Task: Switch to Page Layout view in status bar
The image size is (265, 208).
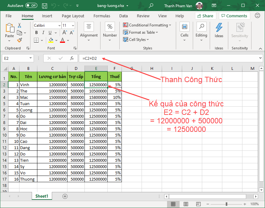Action: (186, 204)
